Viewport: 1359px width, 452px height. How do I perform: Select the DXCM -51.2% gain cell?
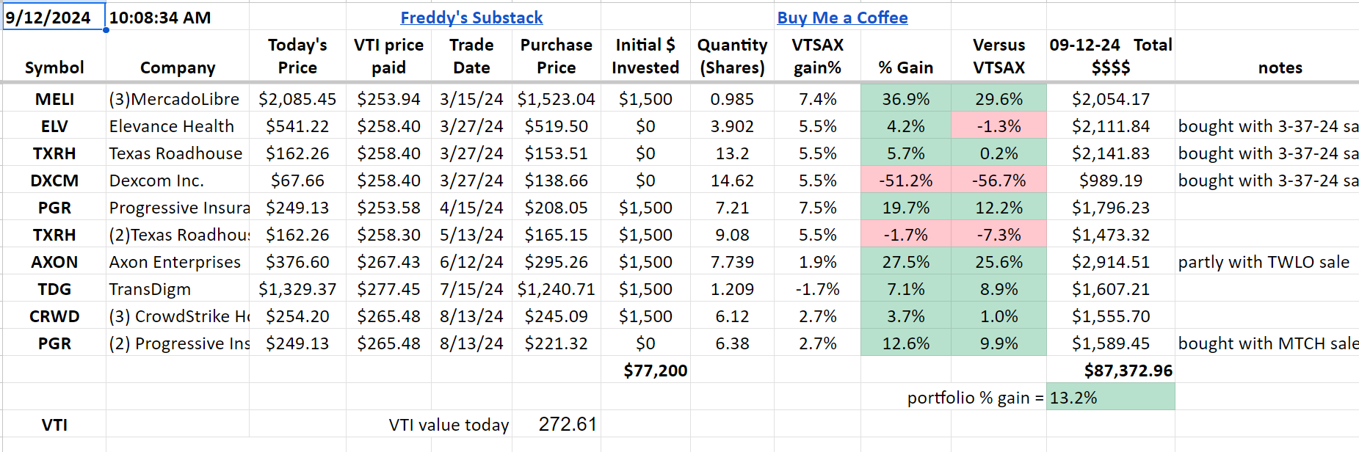click(x=905, y=181)
